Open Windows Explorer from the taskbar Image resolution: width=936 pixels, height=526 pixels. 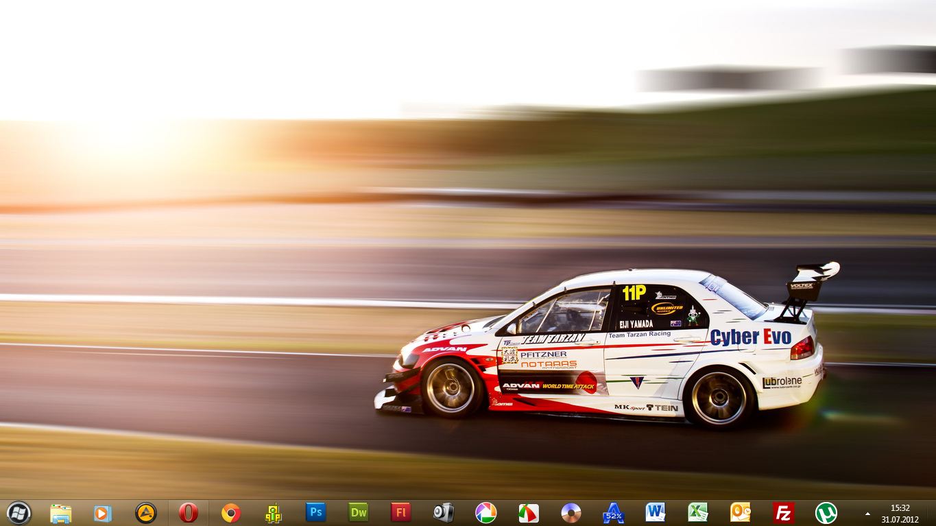60,513
